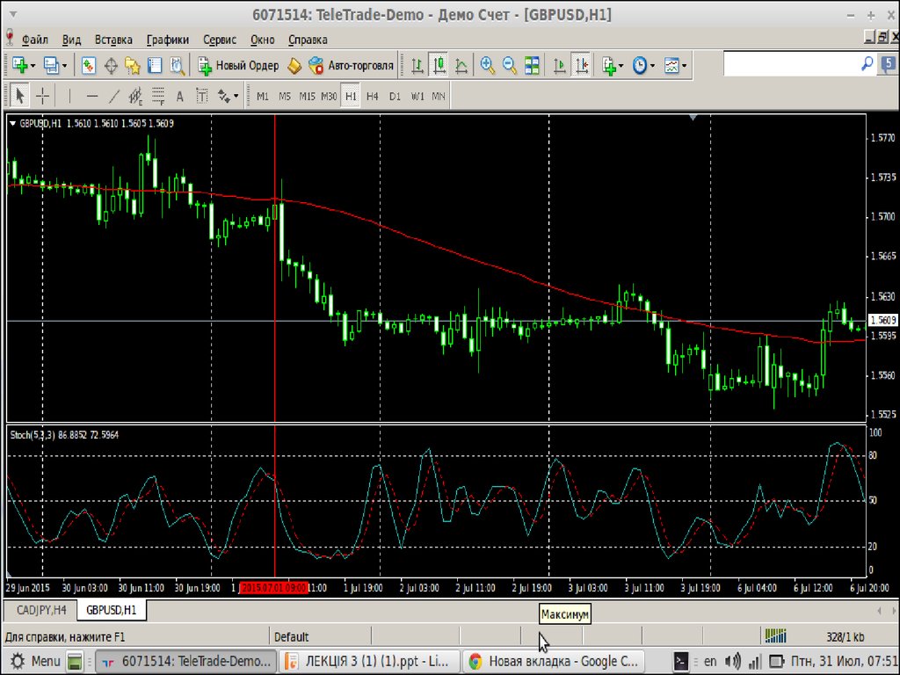Screen dimensions: 900x675
Task: Set timeframe to M15
Action: tap(307, 97)
